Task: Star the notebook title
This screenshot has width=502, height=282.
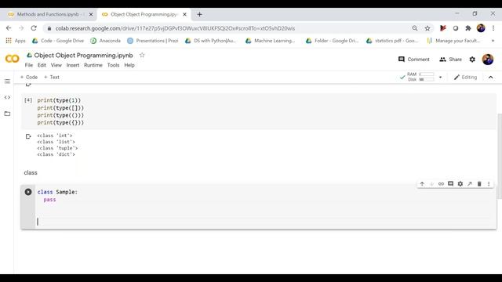Action: pos(142,55)
